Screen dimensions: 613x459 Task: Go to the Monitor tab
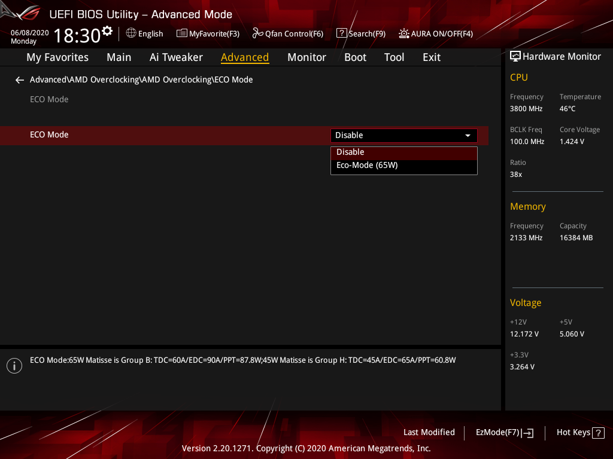click(x=306, y=57)
